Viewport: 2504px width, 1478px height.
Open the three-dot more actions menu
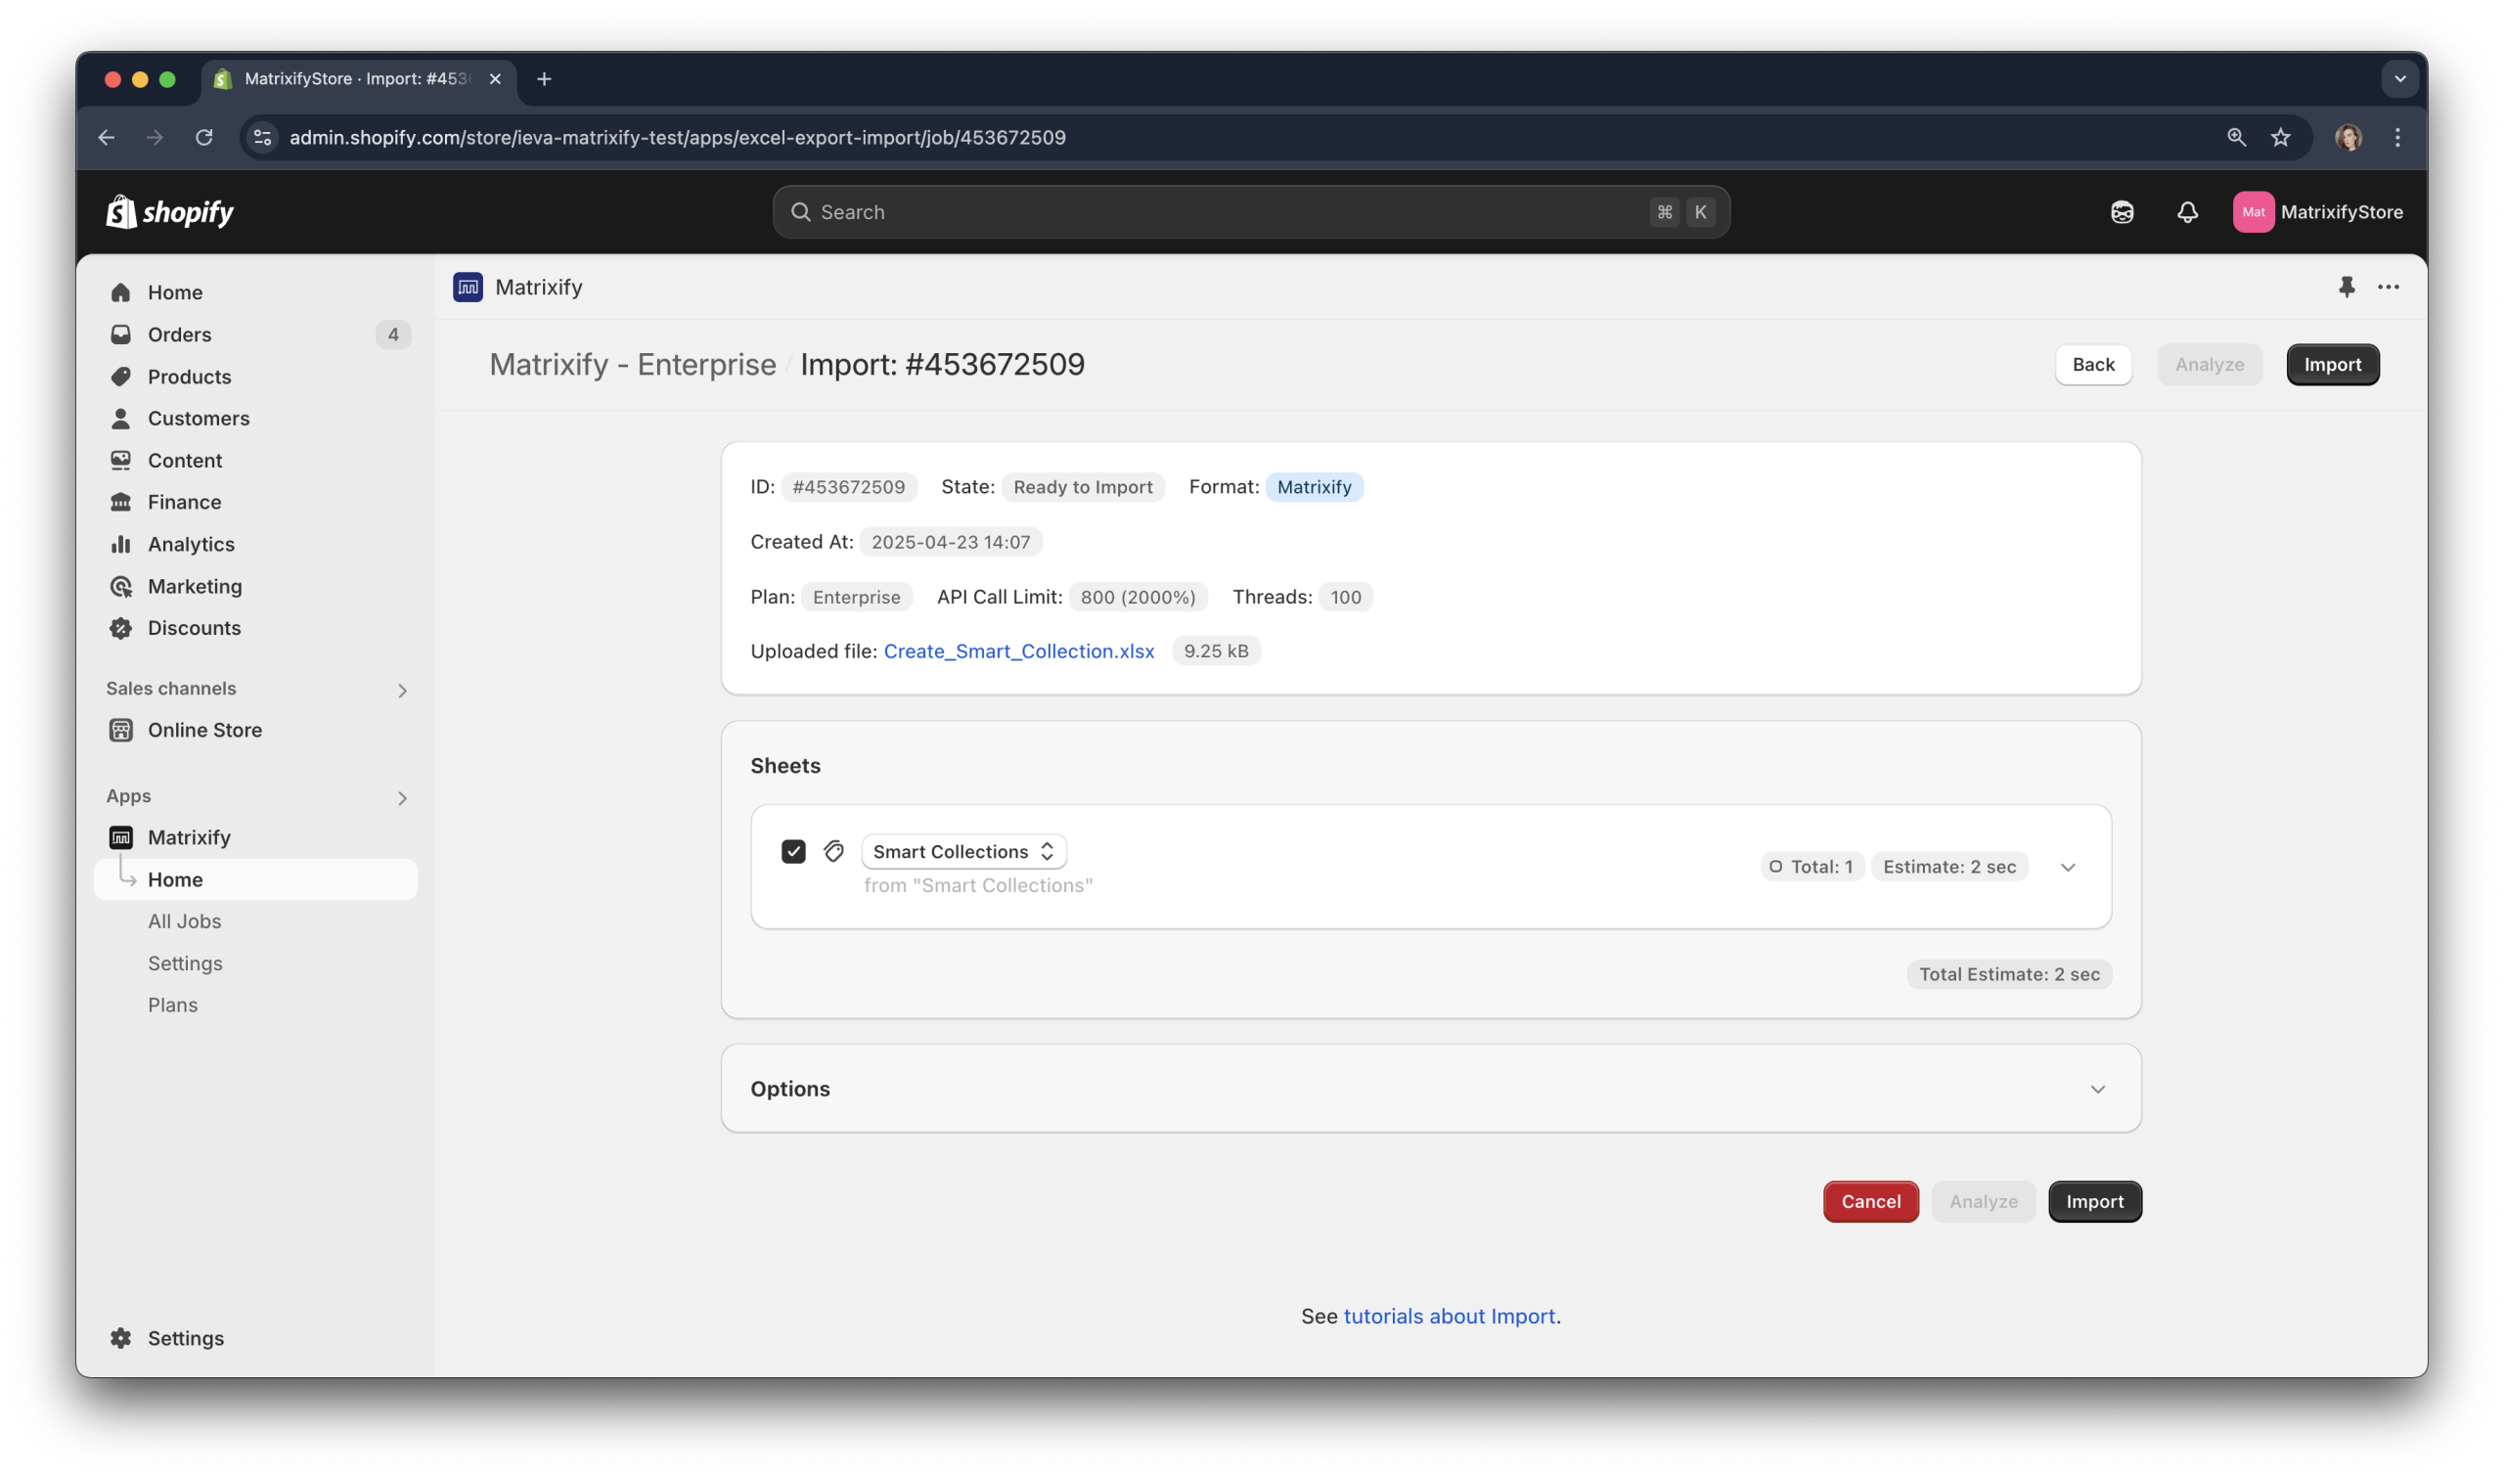point(2388,287)
